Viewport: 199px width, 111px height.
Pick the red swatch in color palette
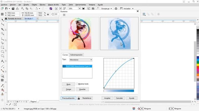coord(198,67)
